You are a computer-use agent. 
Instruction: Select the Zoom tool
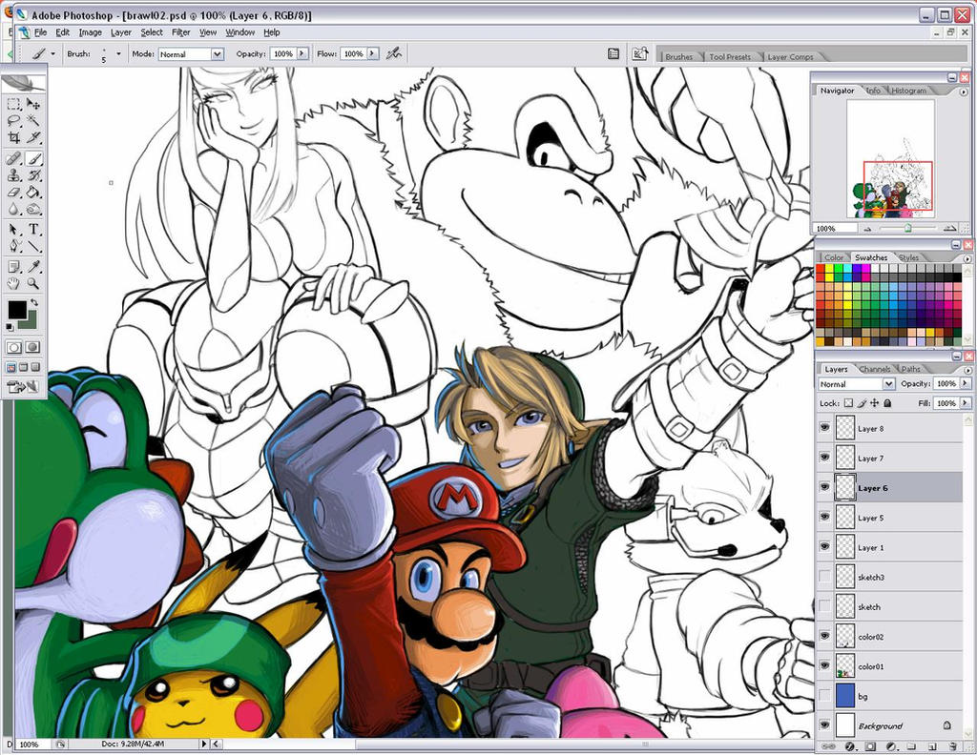point(33,284)
